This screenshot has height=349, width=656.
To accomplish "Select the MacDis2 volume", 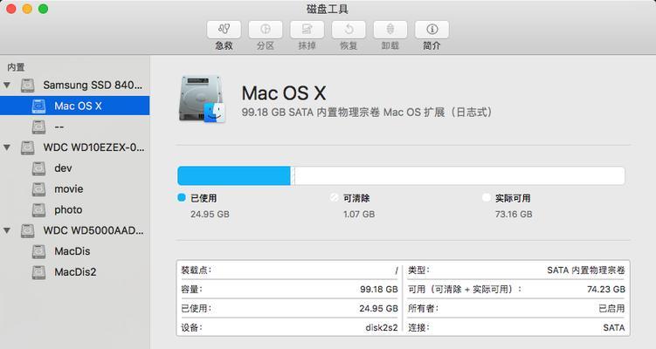I will coord(74,272).
